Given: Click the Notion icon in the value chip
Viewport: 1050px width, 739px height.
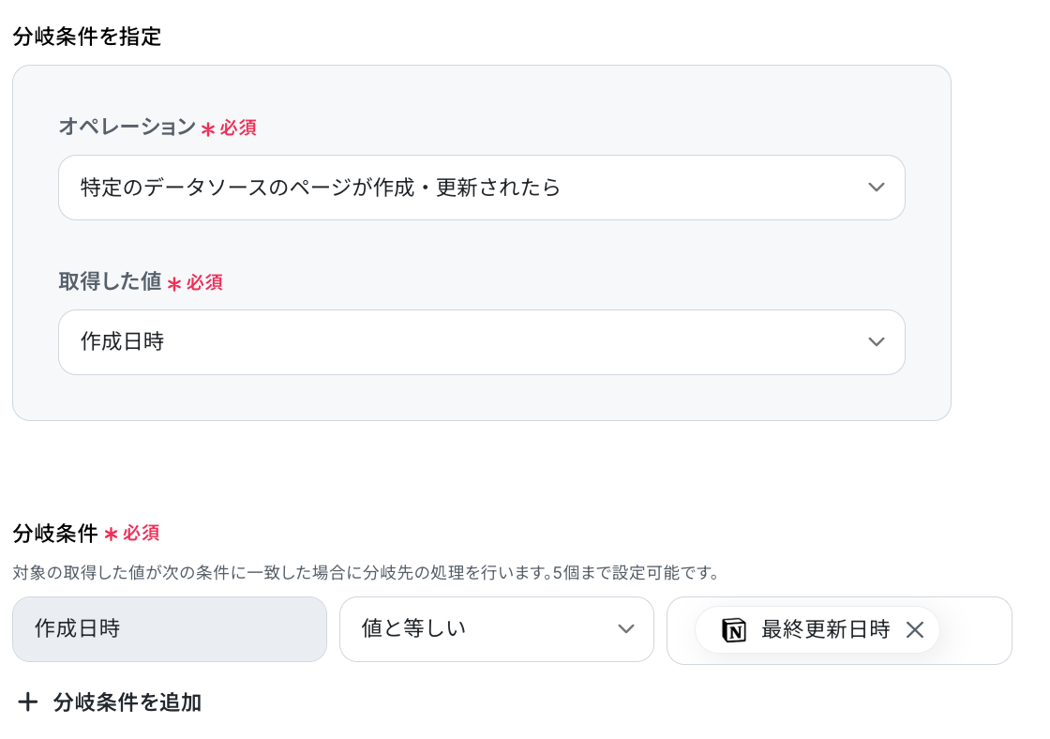Looking at the screenshot, I should point(734,630).
